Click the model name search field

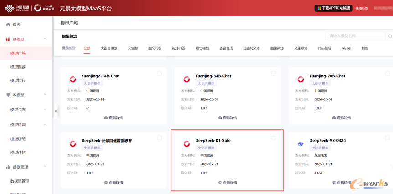pos(355,36)
